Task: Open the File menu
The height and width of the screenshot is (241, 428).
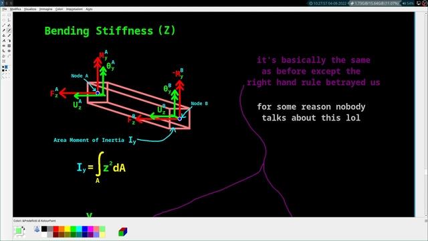Action: coord(5,9)
